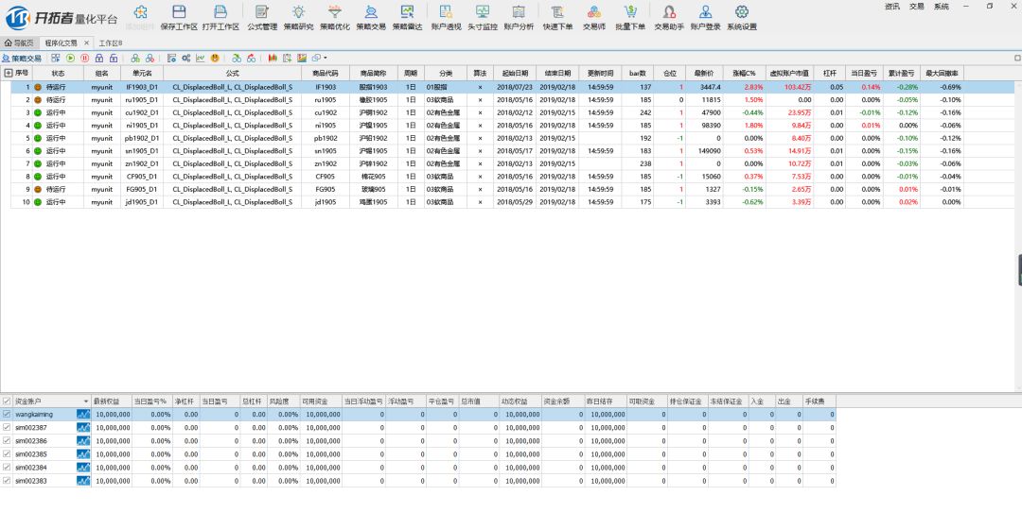Toggle checkbox for sim002385 account
Screen dimensions: 1022x512
pos(7,454)
